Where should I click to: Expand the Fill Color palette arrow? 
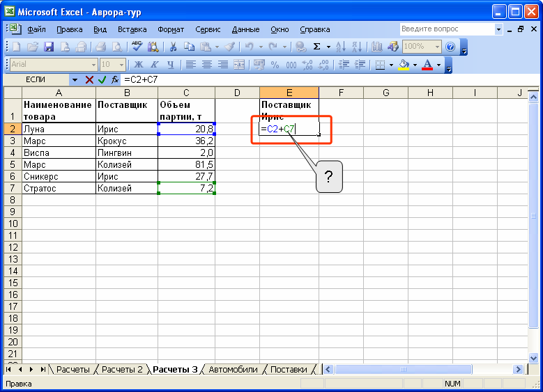coord(415,65)
